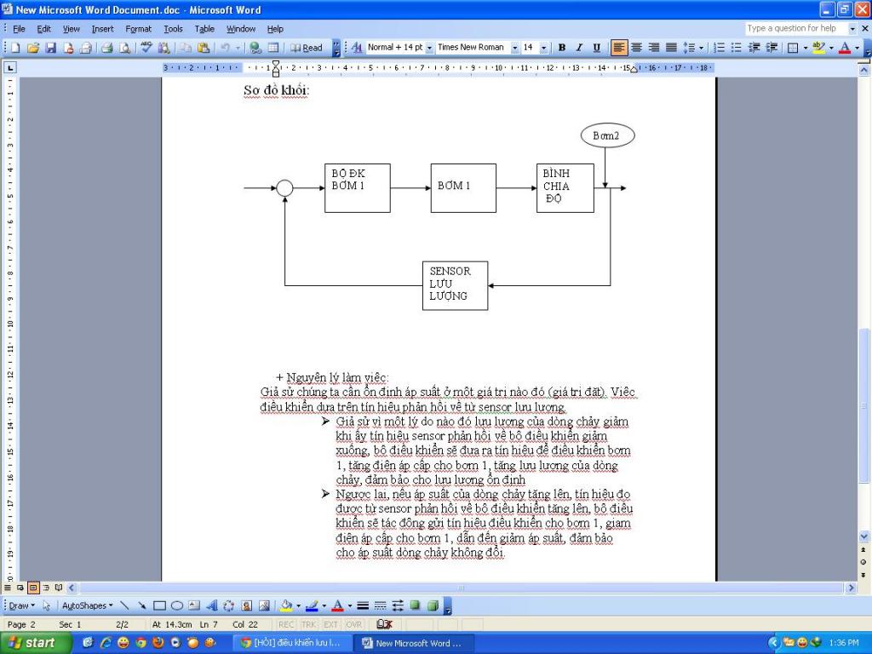Switch to Chrome taskbar window
Screen dimensions: 872x654
pyautogui.click(x=294, y=643)
